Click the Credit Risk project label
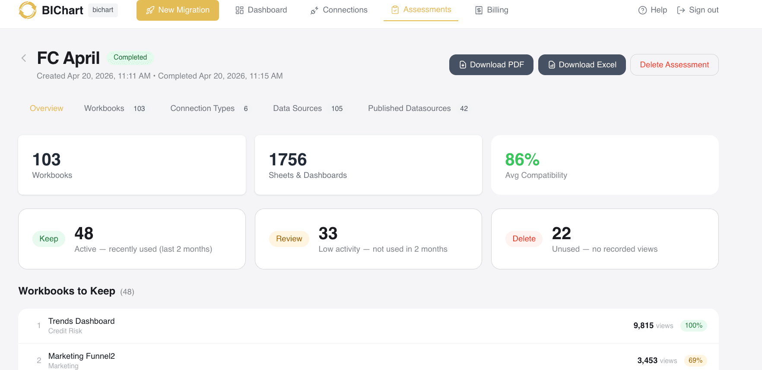762x370 pixels. (65, 331)
